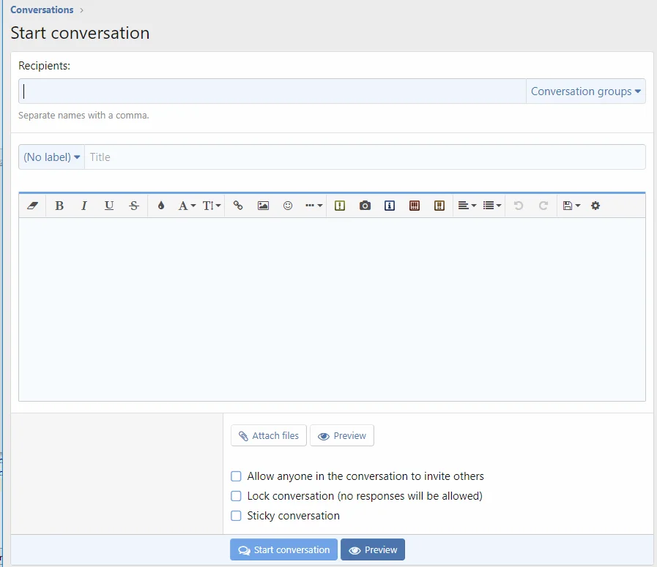This screenshot has height=567, width=657.
Task: Open editor settings gear icon
Action: coord(595,206)
